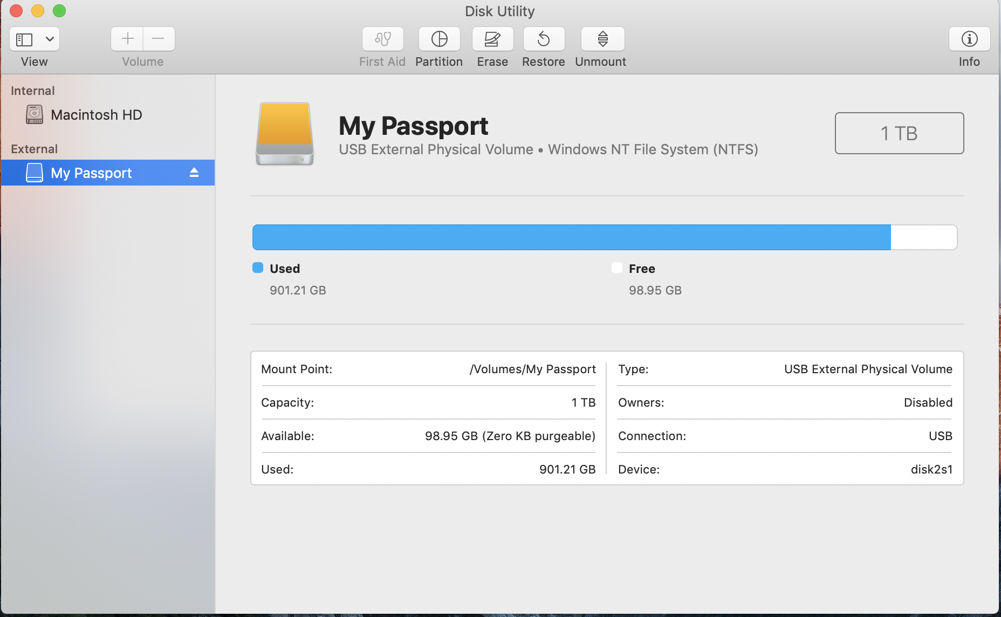Screen dimensions: 1001x617
Task: Click the "901.21 GB" value under Used legend
Action: [x=298, y=290]
